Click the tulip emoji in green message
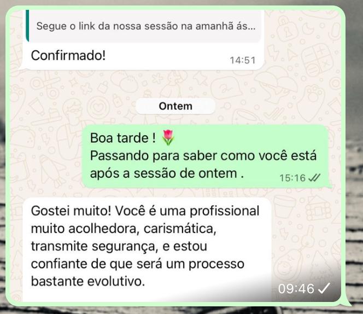The height and width of the screenshot is (314, 363). tap(168, 137)
